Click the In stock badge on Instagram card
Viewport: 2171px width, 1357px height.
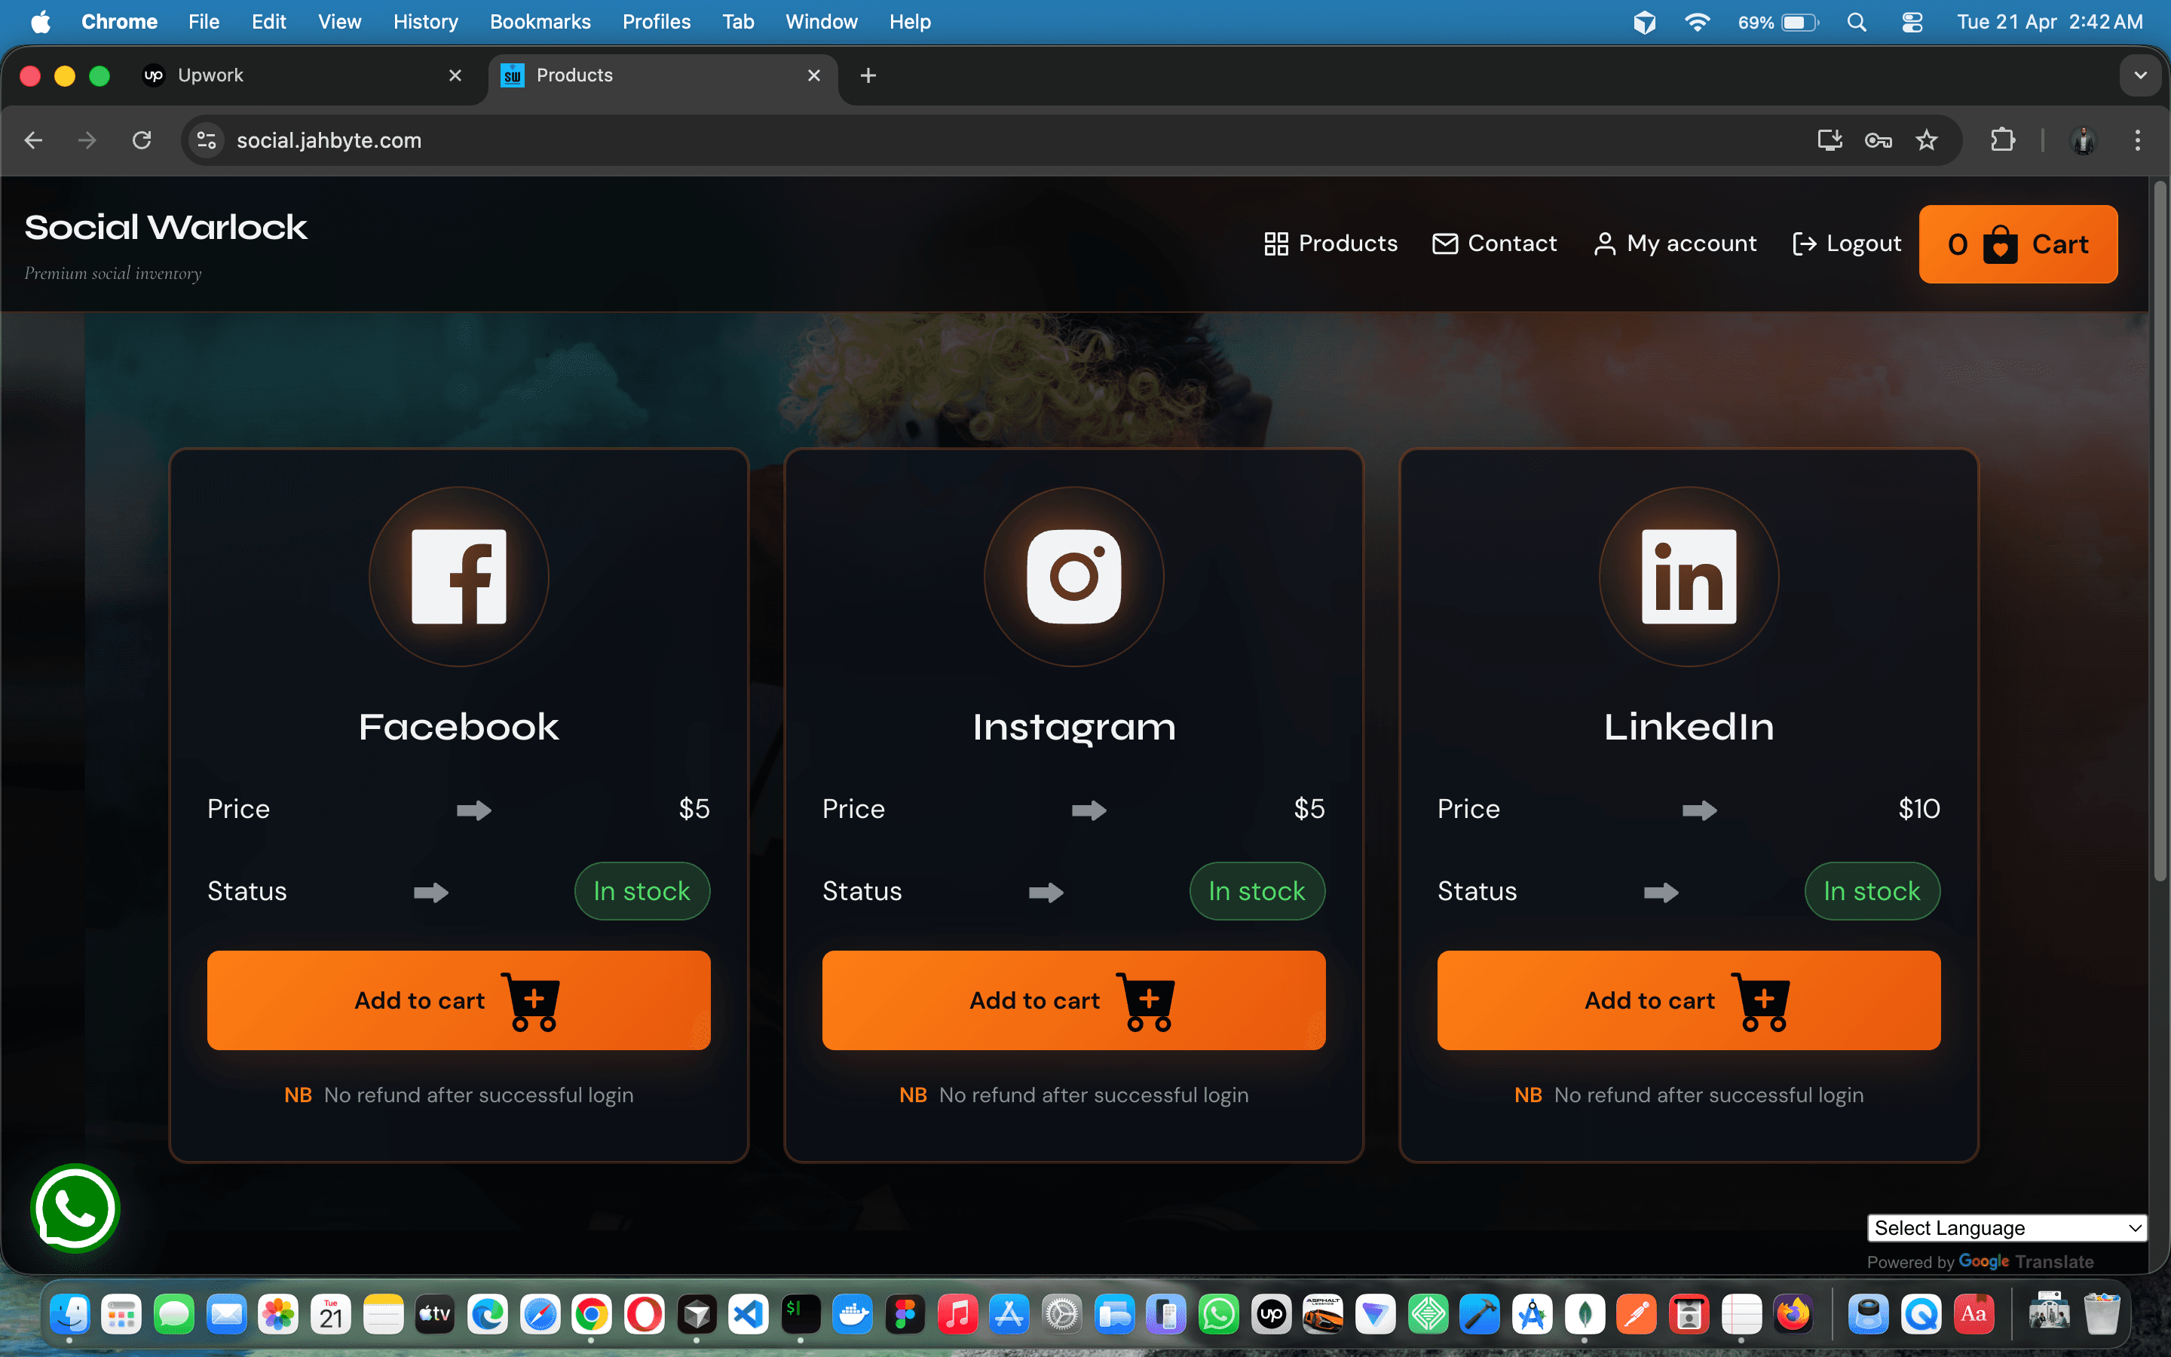pos(1256,890)
